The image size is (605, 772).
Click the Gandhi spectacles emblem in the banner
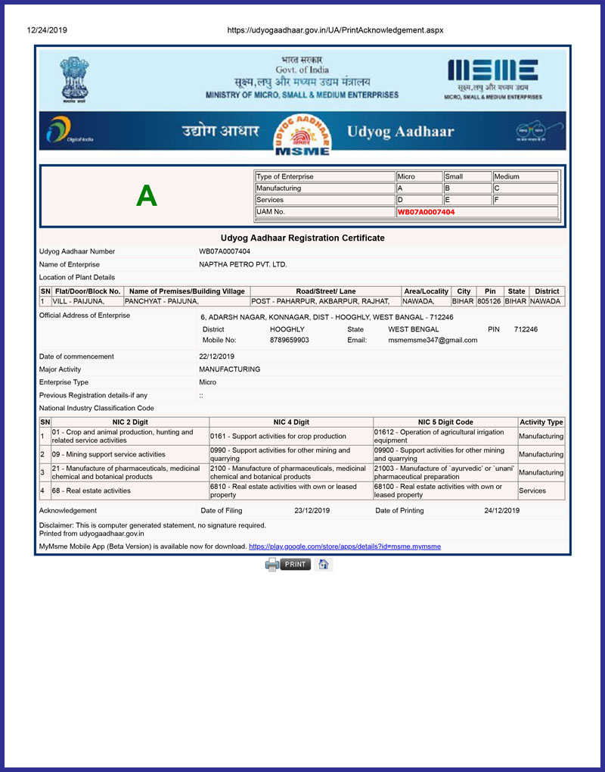pyautogui.click(x=530, y=131)
